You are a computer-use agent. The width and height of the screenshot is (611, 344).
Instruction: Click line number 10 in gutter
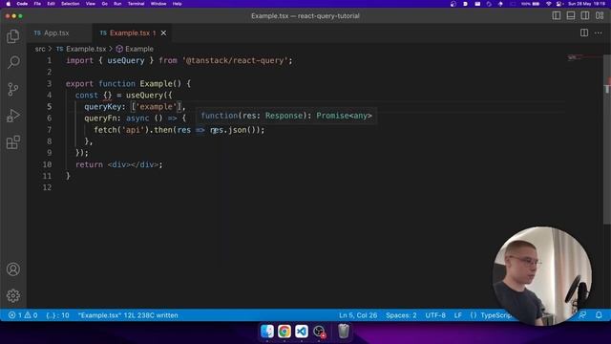click(x=47, y=164)
